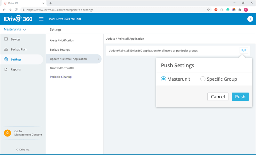This screenshot has width=256, height=155.
Task: Go back with browser back arrow
Action: [4, 10]
